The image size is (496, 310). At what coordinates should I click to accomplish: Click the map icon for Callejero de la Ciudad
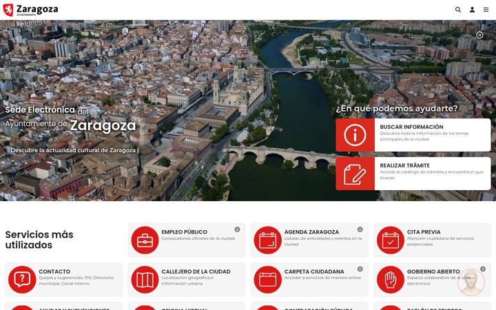pyautogui.click(x=145, y=280)
